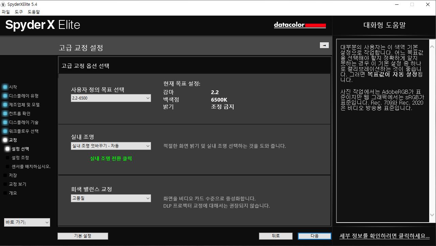Open the 도구 menu
This screenshot has height=246, width=436.
[19, 12]
